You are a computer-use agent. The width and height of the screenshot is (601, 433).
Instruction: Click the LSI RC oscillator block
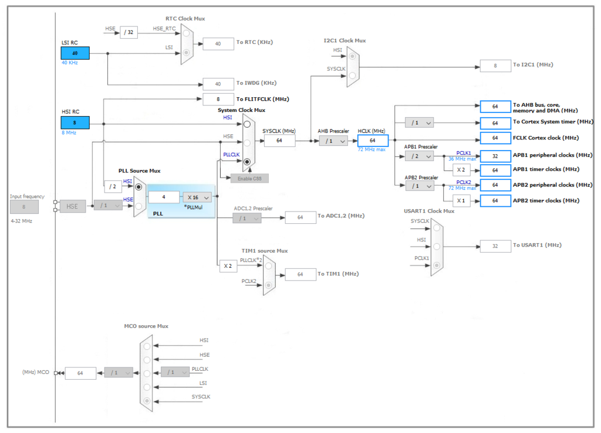pyautogui.click(x=75, y=53)
